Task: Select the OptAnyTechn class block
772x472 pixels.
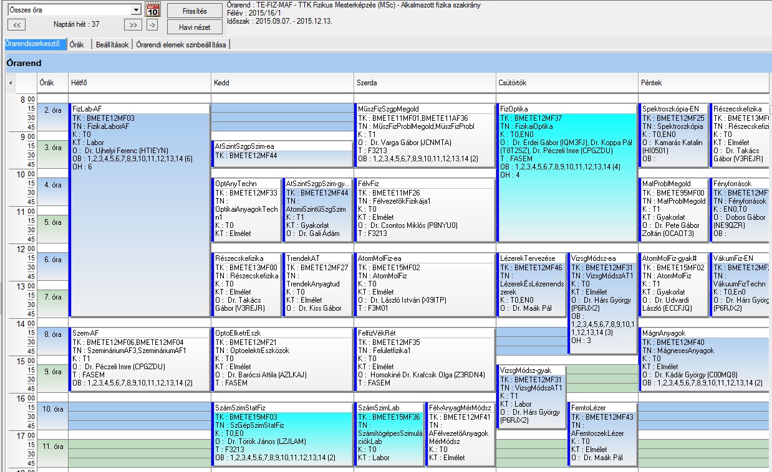Action: (x=247, y=210)
